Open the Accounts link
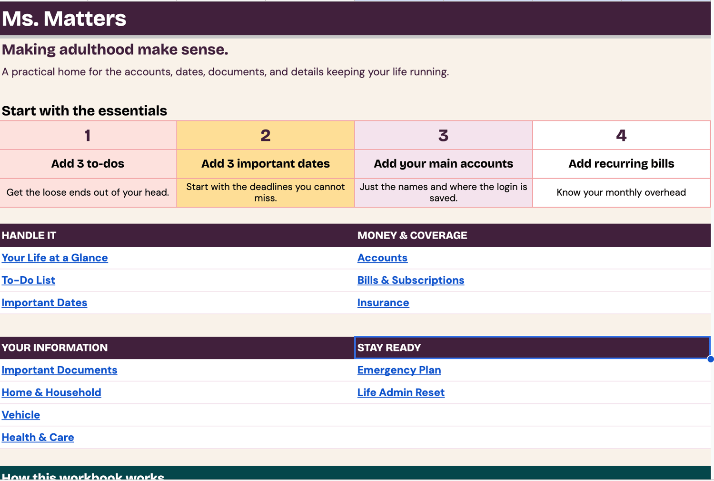 382,258
